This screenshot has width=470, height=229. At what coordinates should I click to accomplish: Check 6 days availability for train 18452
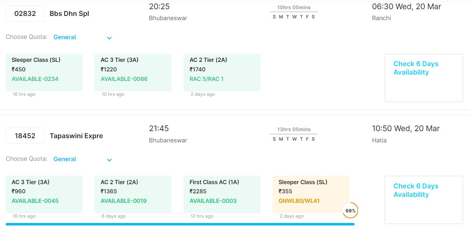pyautogui.click(x=423, y=200)
